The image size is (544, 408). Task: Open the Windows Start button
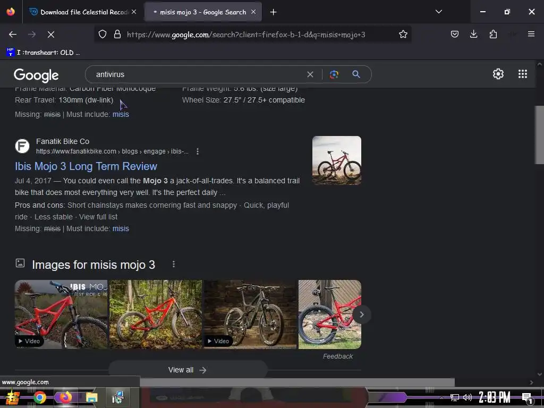(x=12, y=397)
